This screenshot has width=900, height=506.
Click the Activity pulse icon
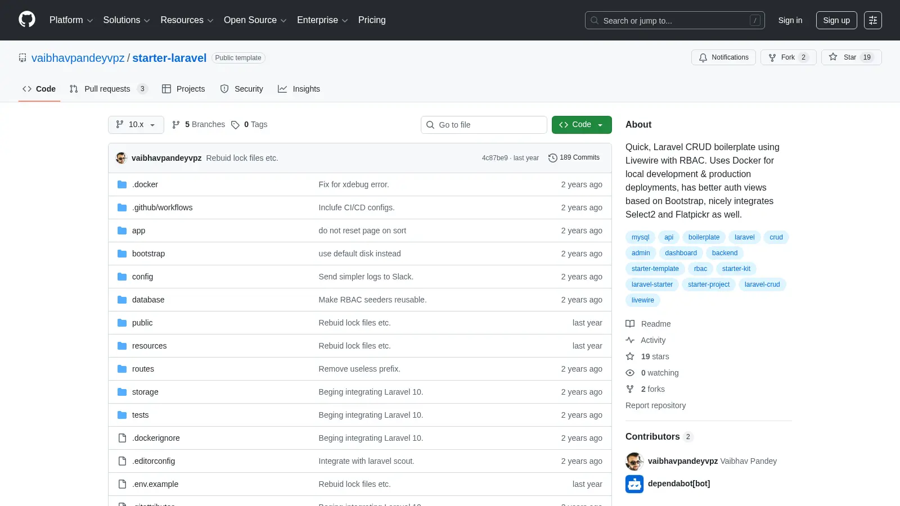click(x=630, y=340)
